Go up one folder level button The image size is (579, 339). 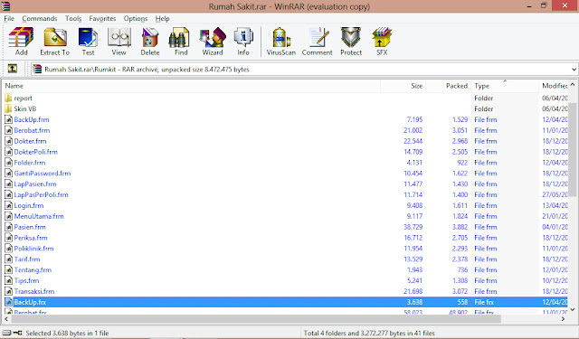pos(12,69)
